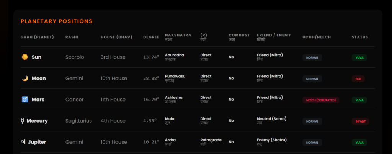Click the Mars symbol icon
This screenshot has width=392, height=154.
(25, 100)
